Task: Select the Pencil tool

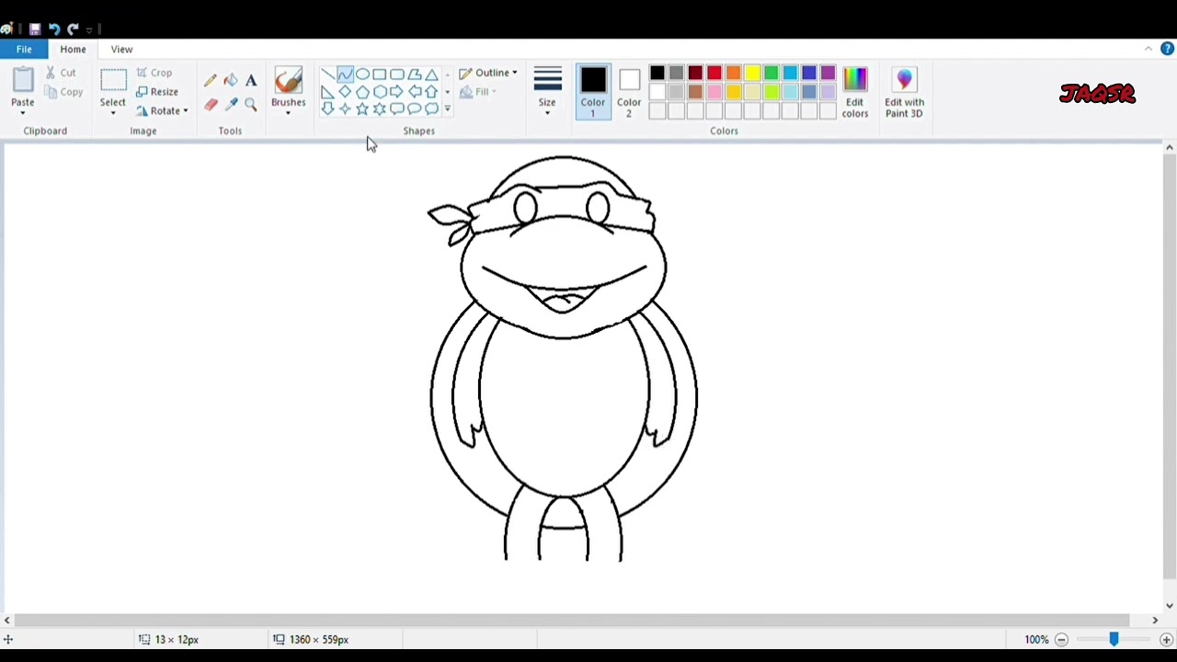Action: point(211,81)
